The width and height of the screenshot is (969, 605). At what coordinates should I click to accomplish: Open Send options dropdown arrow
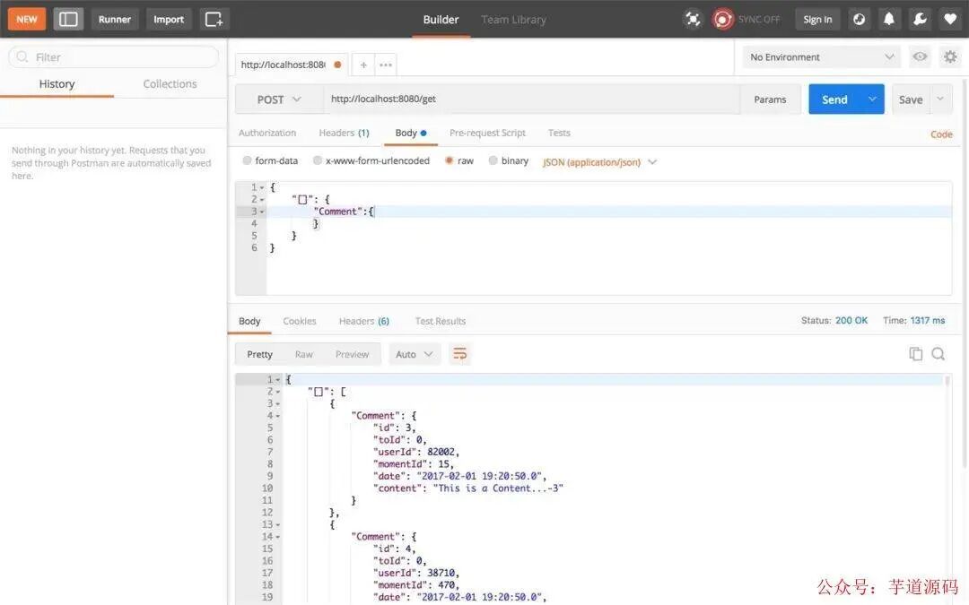pyautogui.click(x=872, y=99)
